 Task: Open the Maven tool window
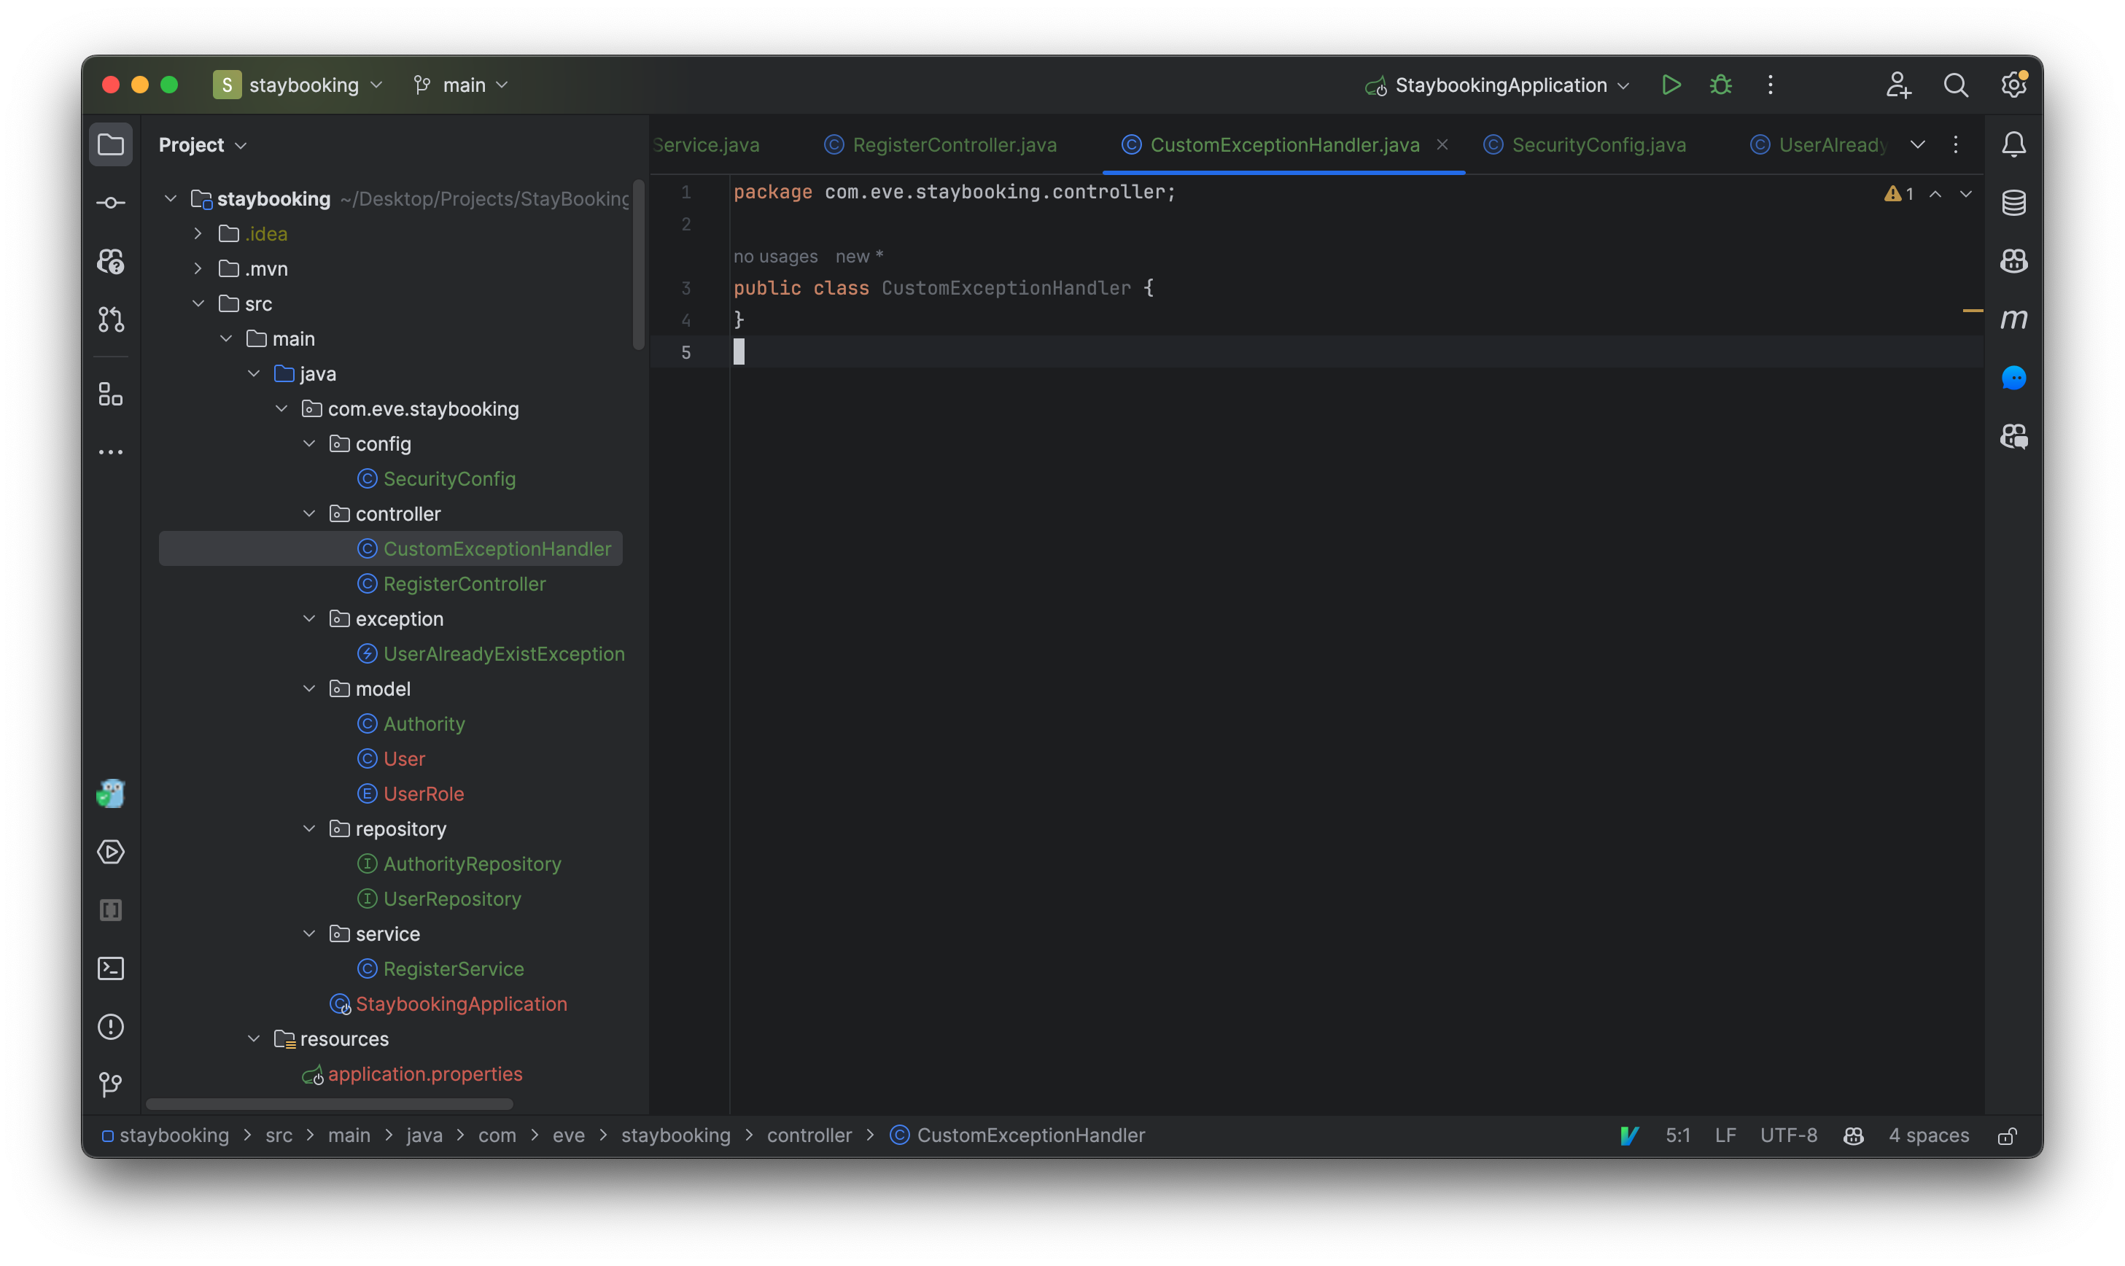coord(2014,319)
